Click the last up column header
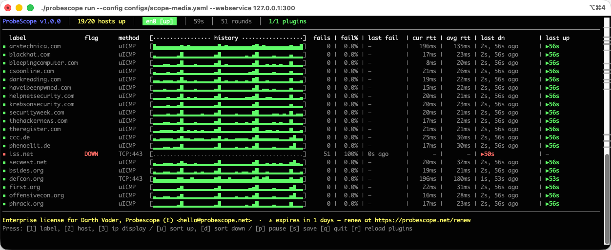 [558, 38]
